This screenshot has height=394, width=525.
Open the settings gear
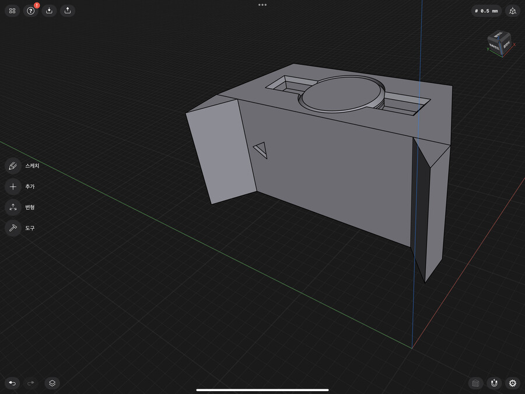(513, 383)
